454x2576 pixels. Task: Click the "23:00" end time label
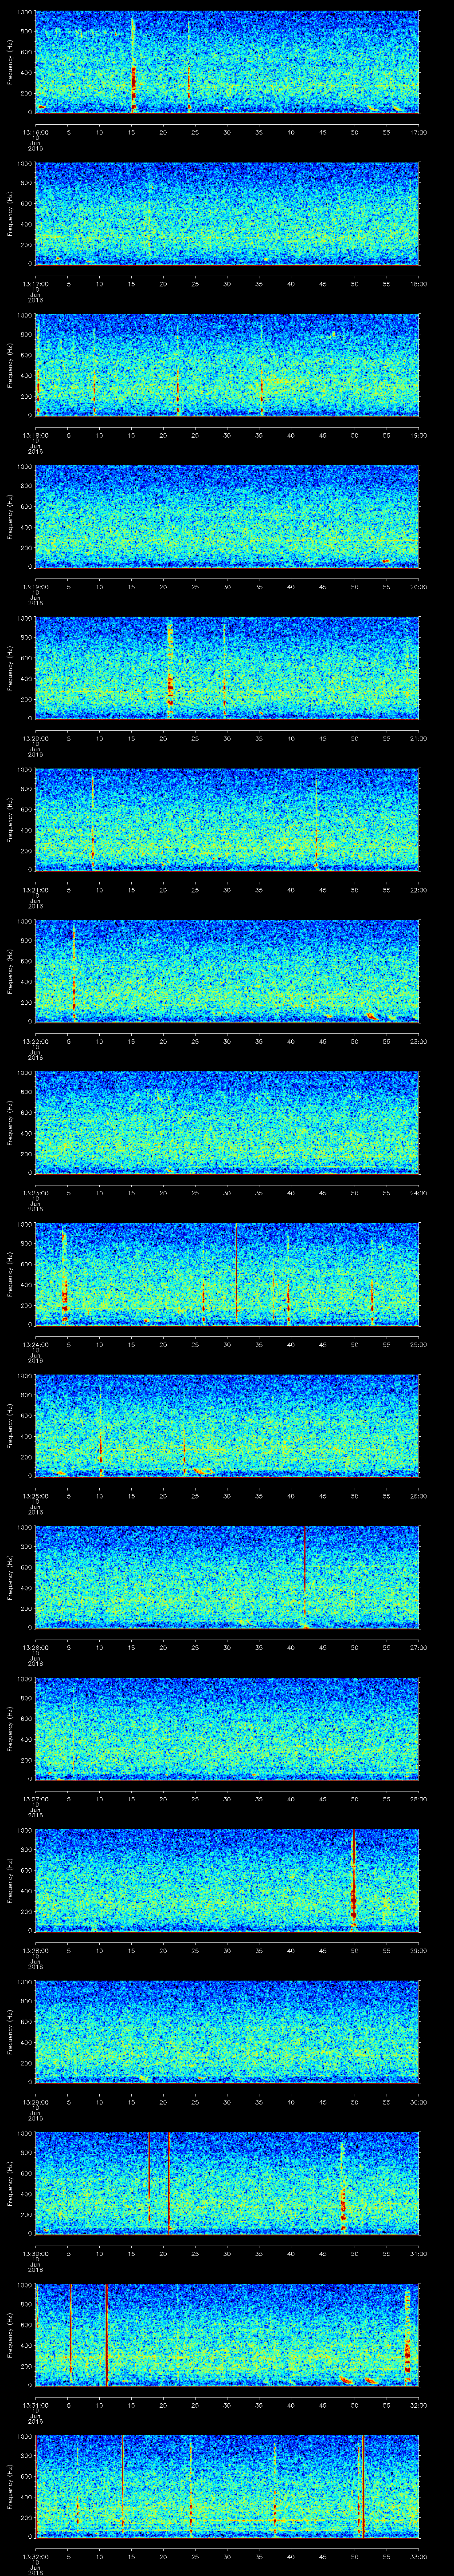419,1041
